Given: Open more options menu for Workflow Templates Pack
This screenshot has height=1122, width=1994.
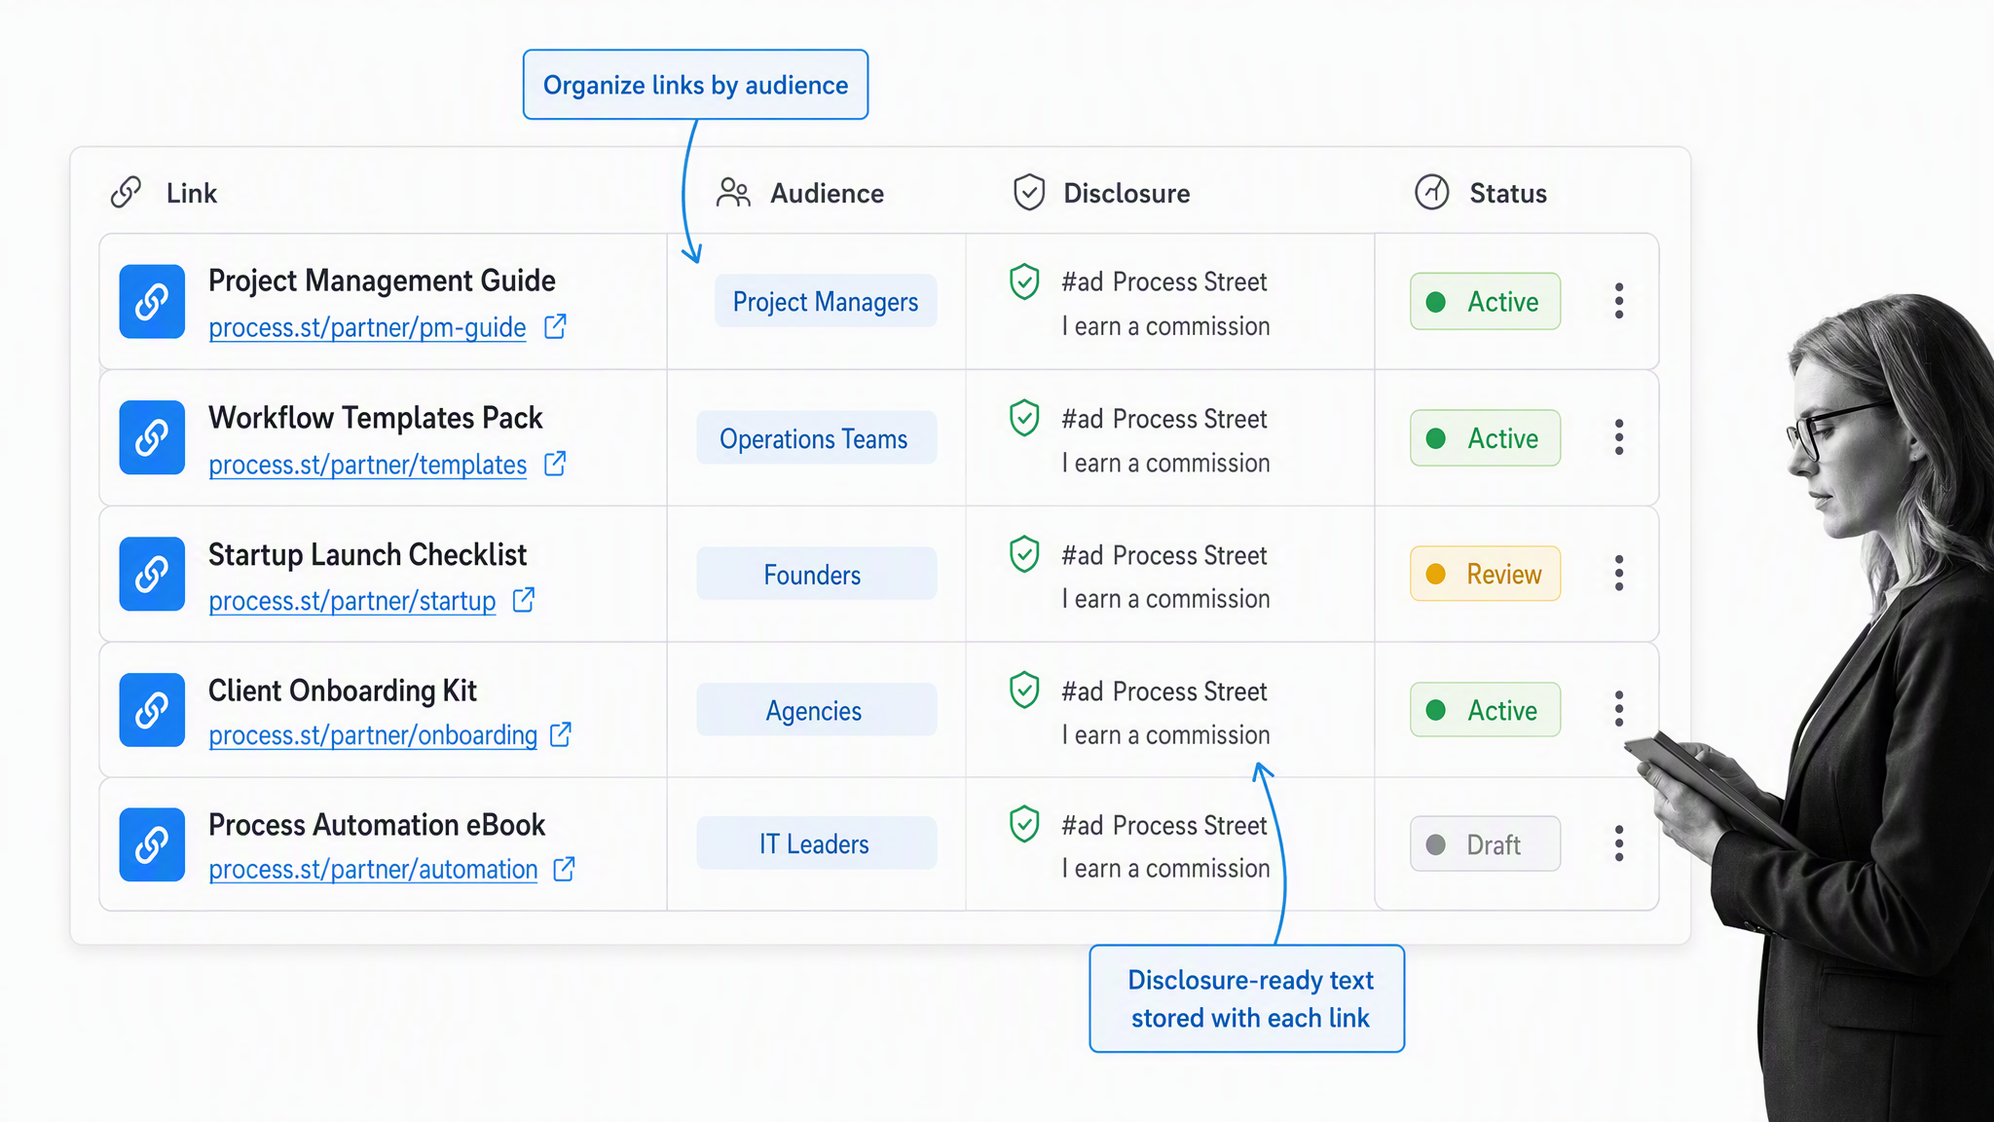Looking at the screenshot, I should pyautogui.click(x=1619, y=437).
